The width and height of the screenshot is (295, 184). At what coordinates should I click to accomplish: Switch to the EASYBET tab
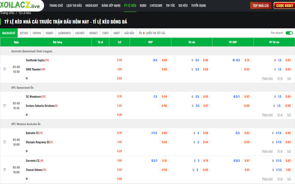pos(80,33)
